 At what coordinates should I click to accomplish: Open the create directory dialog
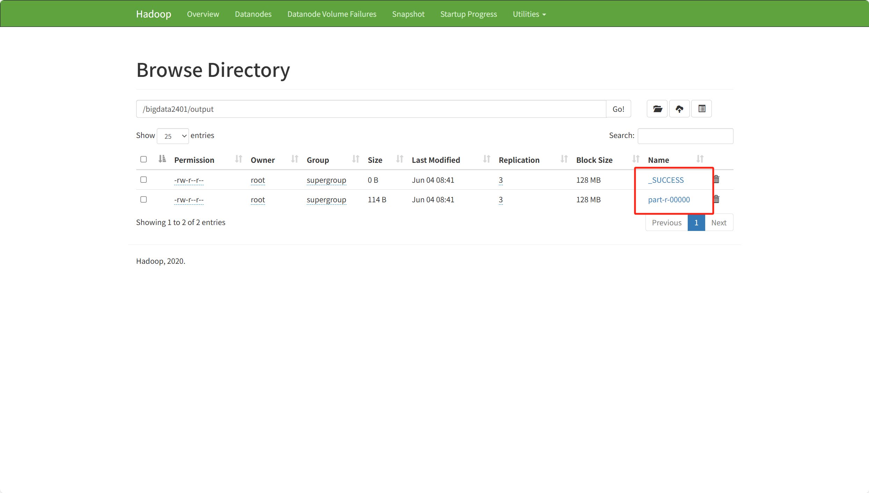tap(657, 109)
